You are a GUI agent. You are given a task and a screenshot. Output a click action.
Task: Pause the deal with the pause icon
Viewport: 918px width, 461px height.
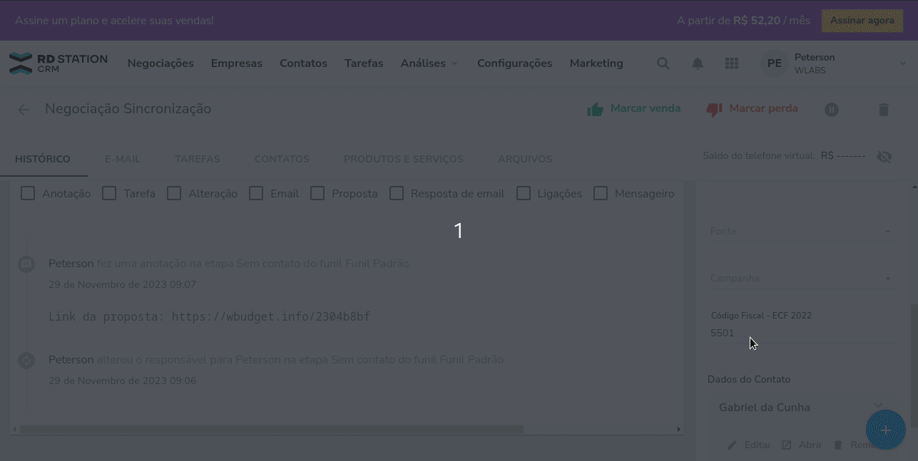coord(832,110)
